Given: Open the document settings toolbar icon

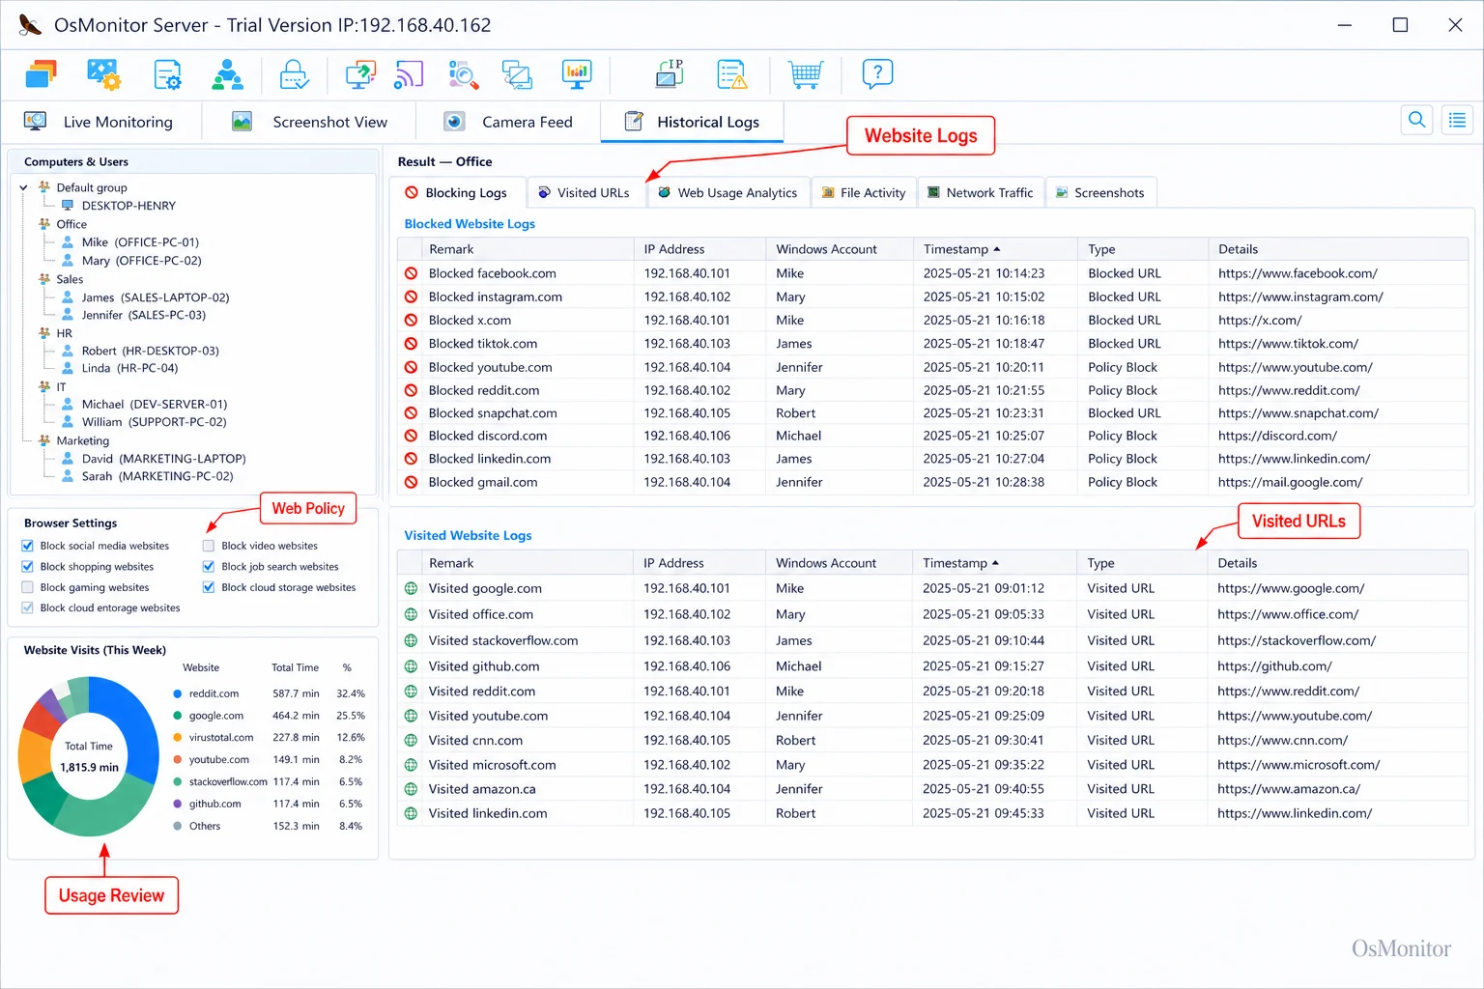Looking at the screenshot, I should point(167,74).
